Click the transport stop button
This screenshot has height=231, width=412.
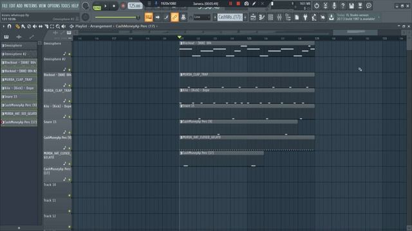point(114,6)
